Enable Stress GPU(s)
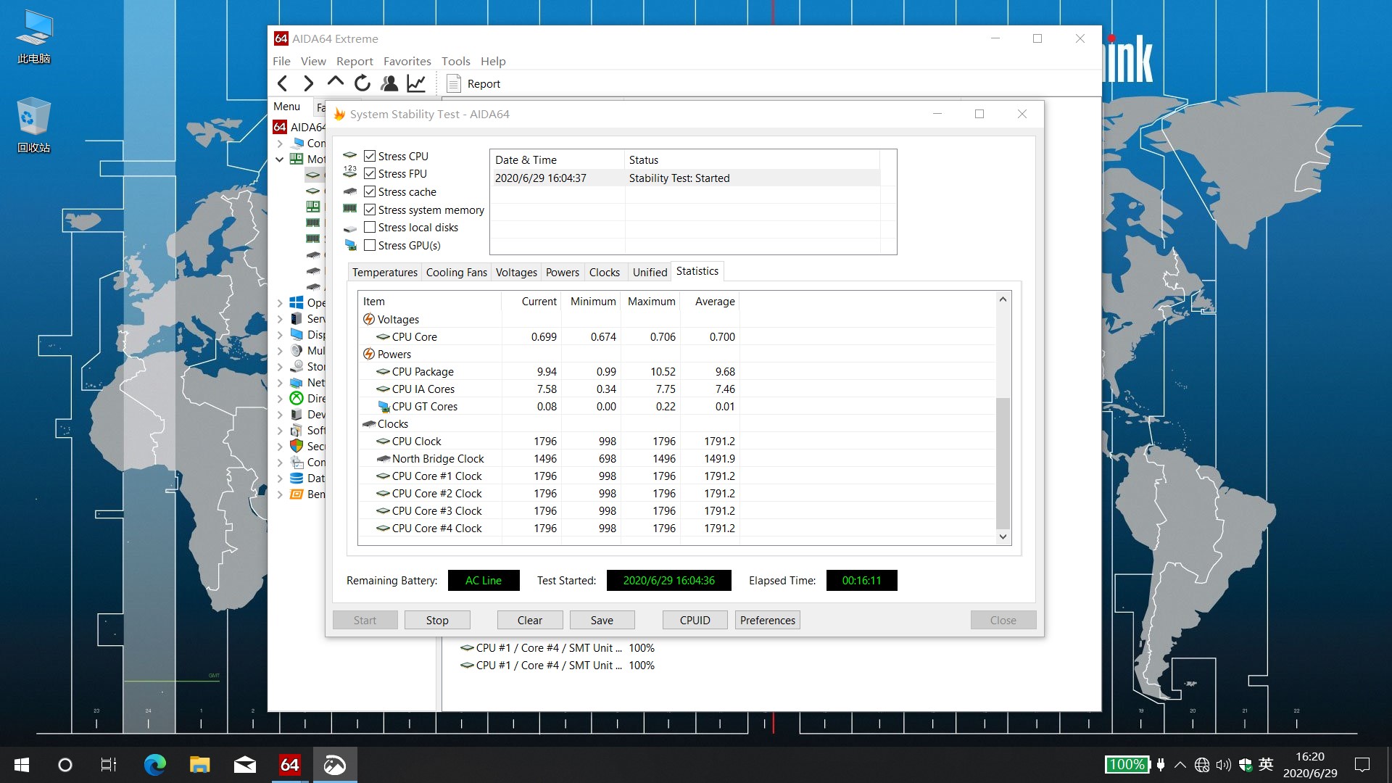This screenshot has width=1392, height=783. coord(370,245)
